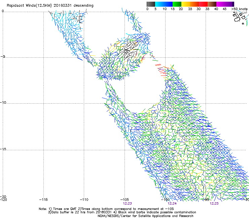Click the green 15-20 knots color band
Screen dimensions: 249x218
(x=177, y=4)
